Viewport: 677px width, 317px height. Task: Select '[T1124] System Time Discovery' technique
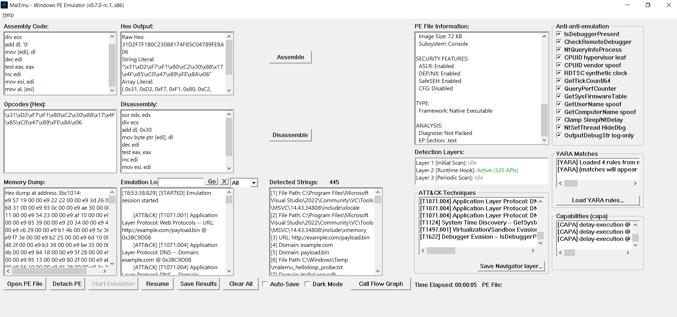[478, 222]
